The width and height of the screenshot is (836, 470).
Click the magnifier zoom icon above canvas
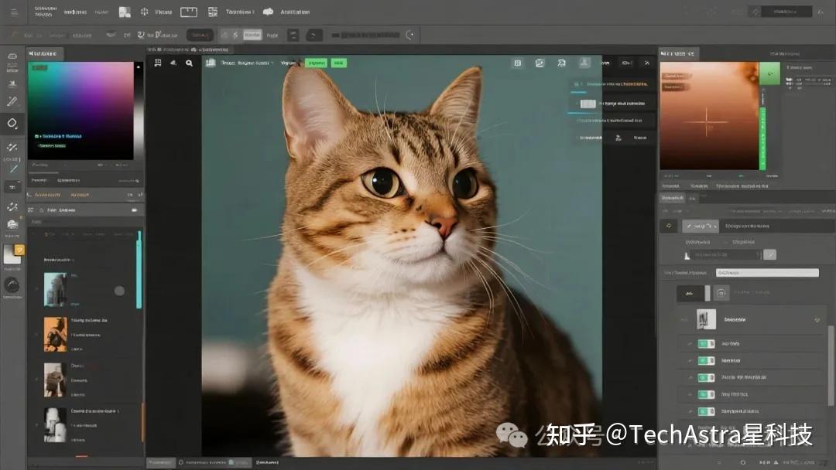coord(189,63)
